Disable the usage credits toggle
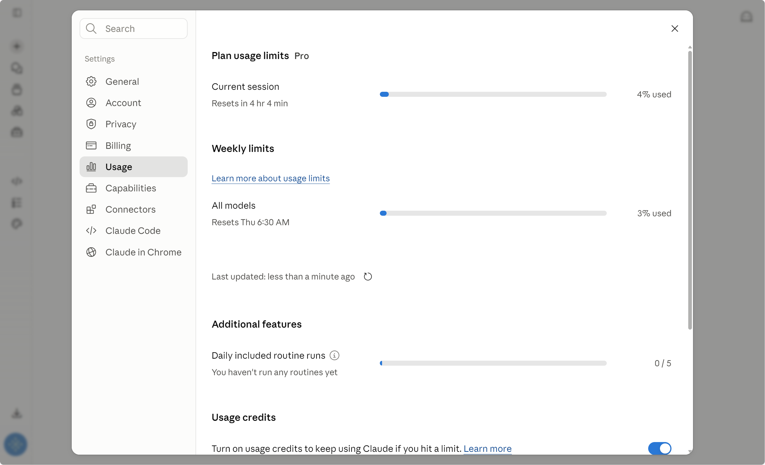The height and width of the screenshot is (465, 765). [659, 448]
